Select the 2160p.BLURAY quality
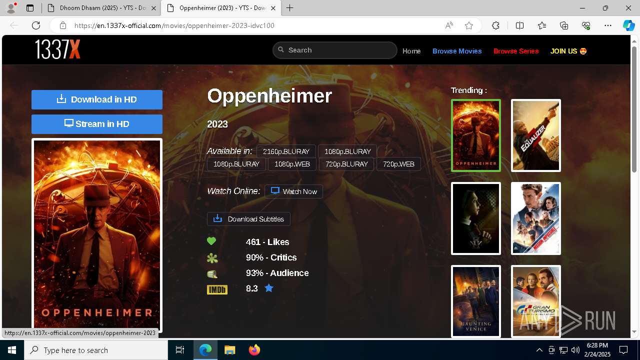 (x=286, y=151)
